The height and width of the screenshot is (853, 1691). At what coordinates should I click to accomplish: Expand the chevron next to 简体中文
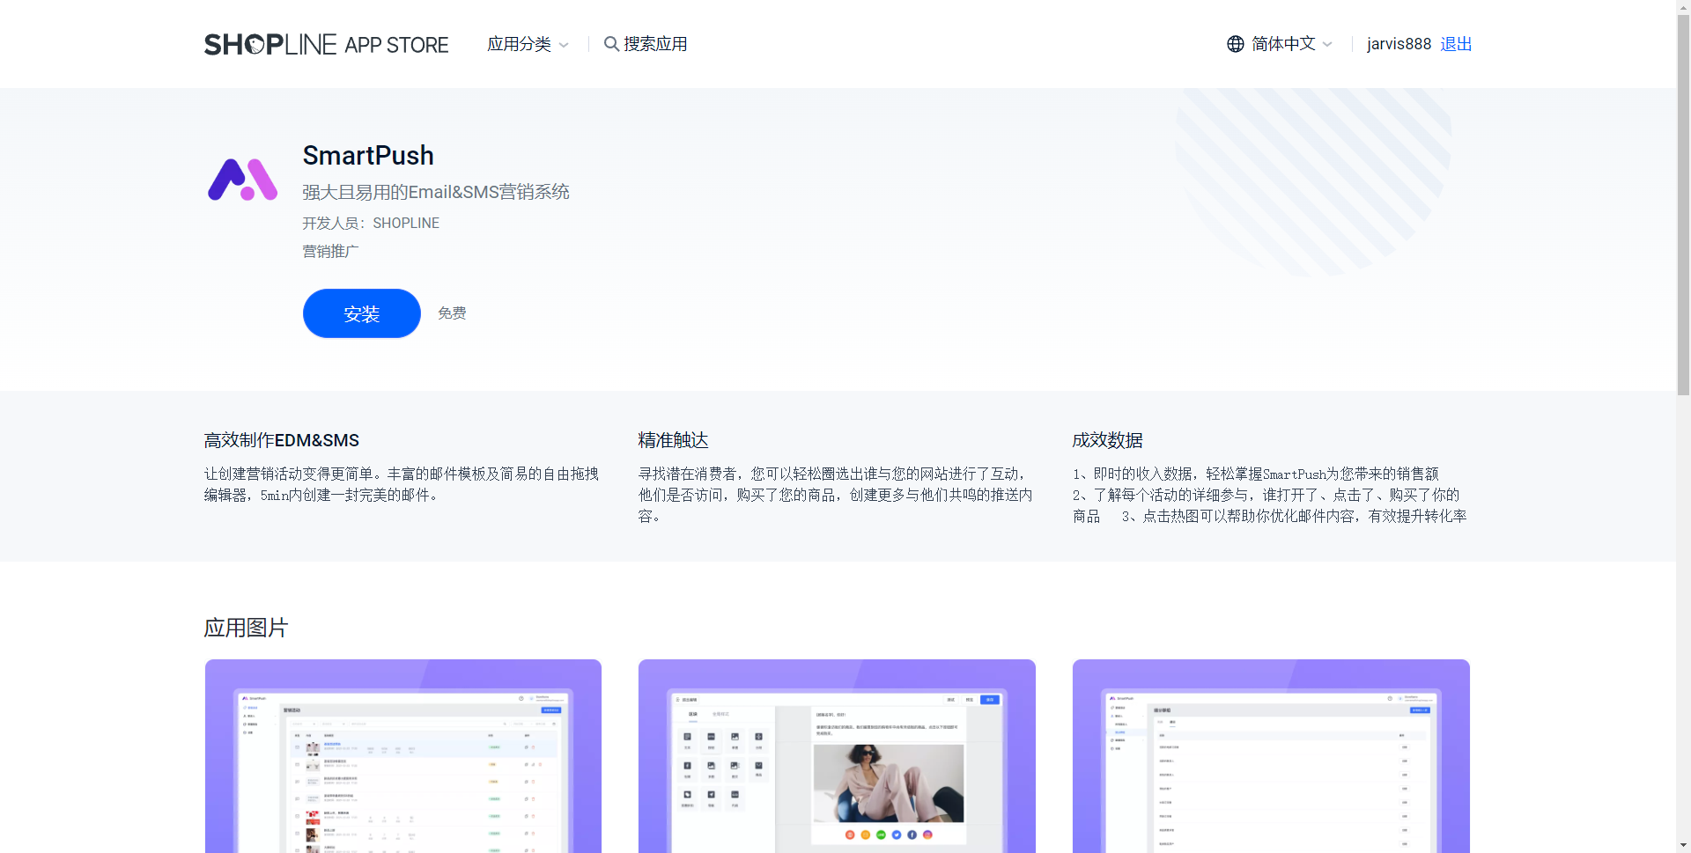[x=1327, y=45]
